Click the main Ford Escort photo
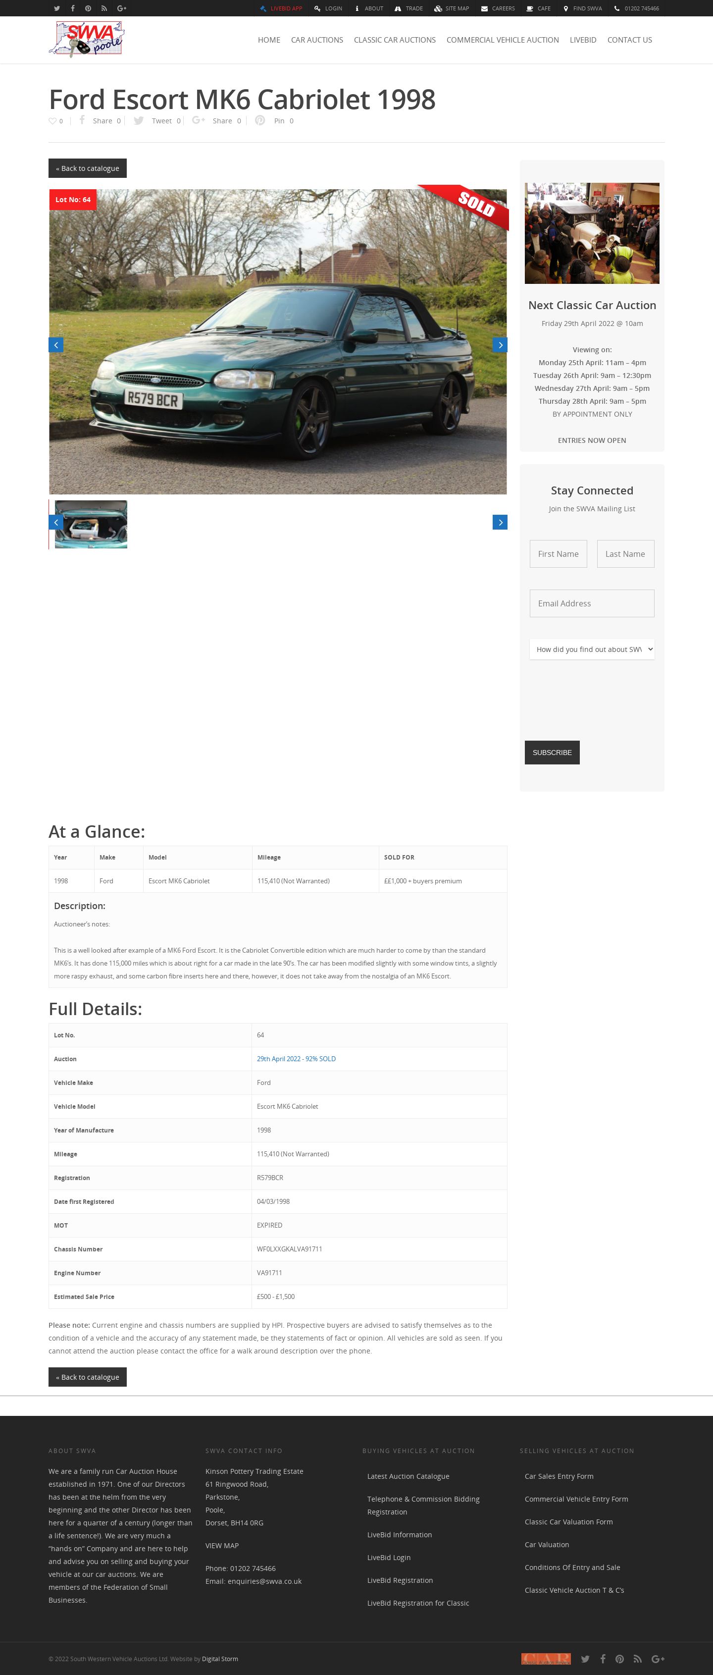Viewport: 713px width, 1675px height. click(278, 341)
